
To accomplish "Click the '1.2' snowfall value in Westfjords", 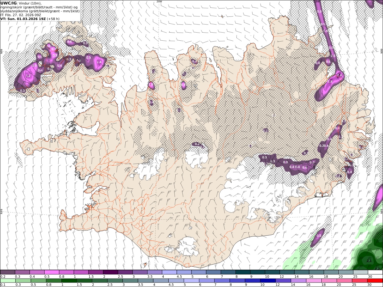I will click(x=28, y=76).
